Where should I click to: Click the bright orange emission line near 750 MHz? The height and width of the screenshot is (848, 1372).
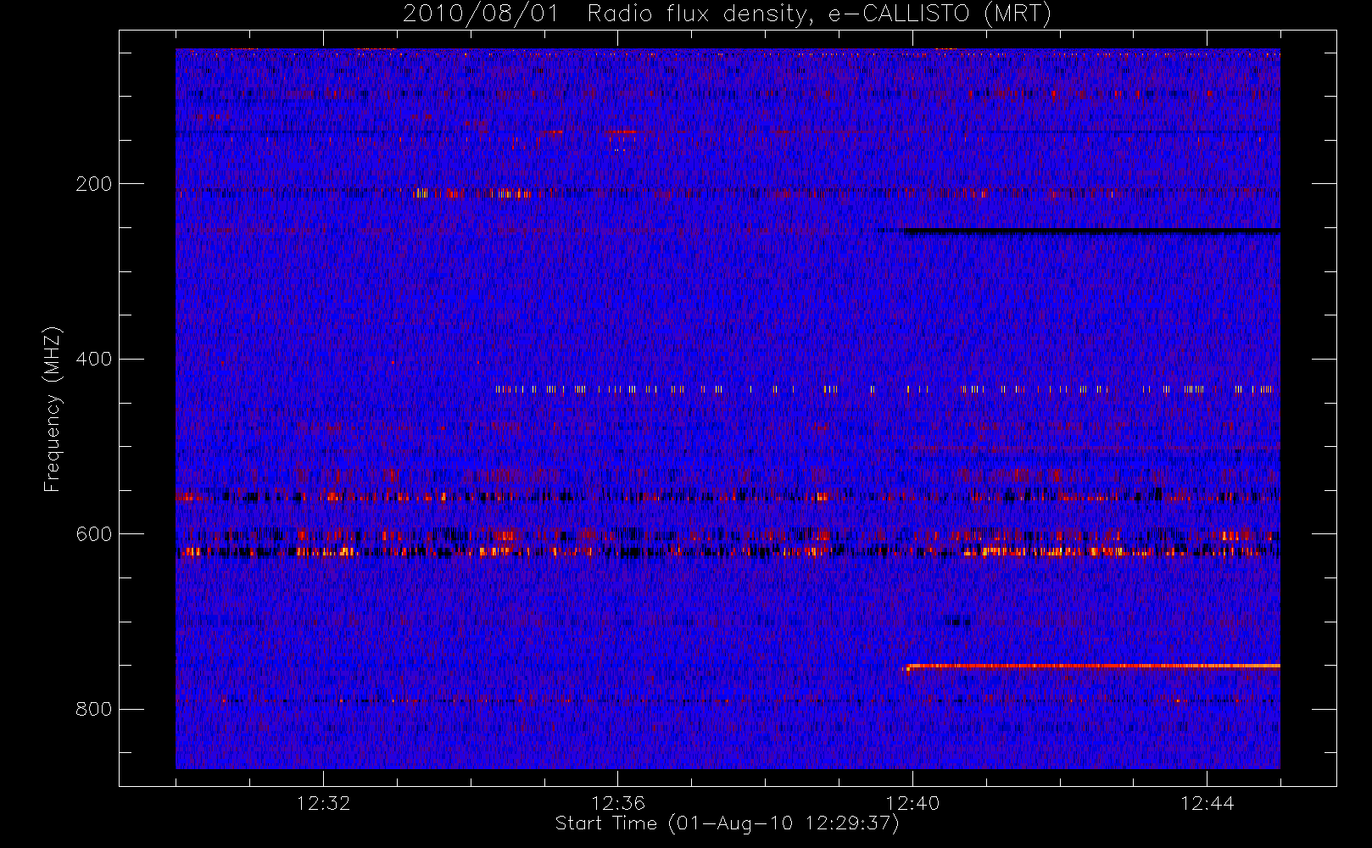(x=1093, y=667)
